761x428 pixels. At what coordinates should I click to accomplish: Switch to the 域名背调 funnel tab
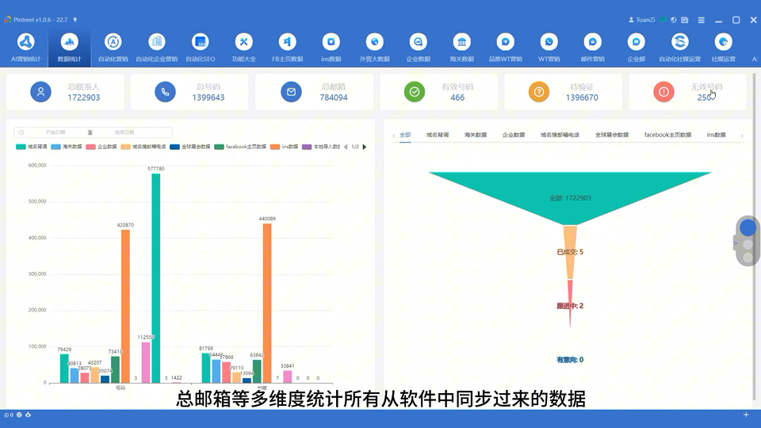438,135
